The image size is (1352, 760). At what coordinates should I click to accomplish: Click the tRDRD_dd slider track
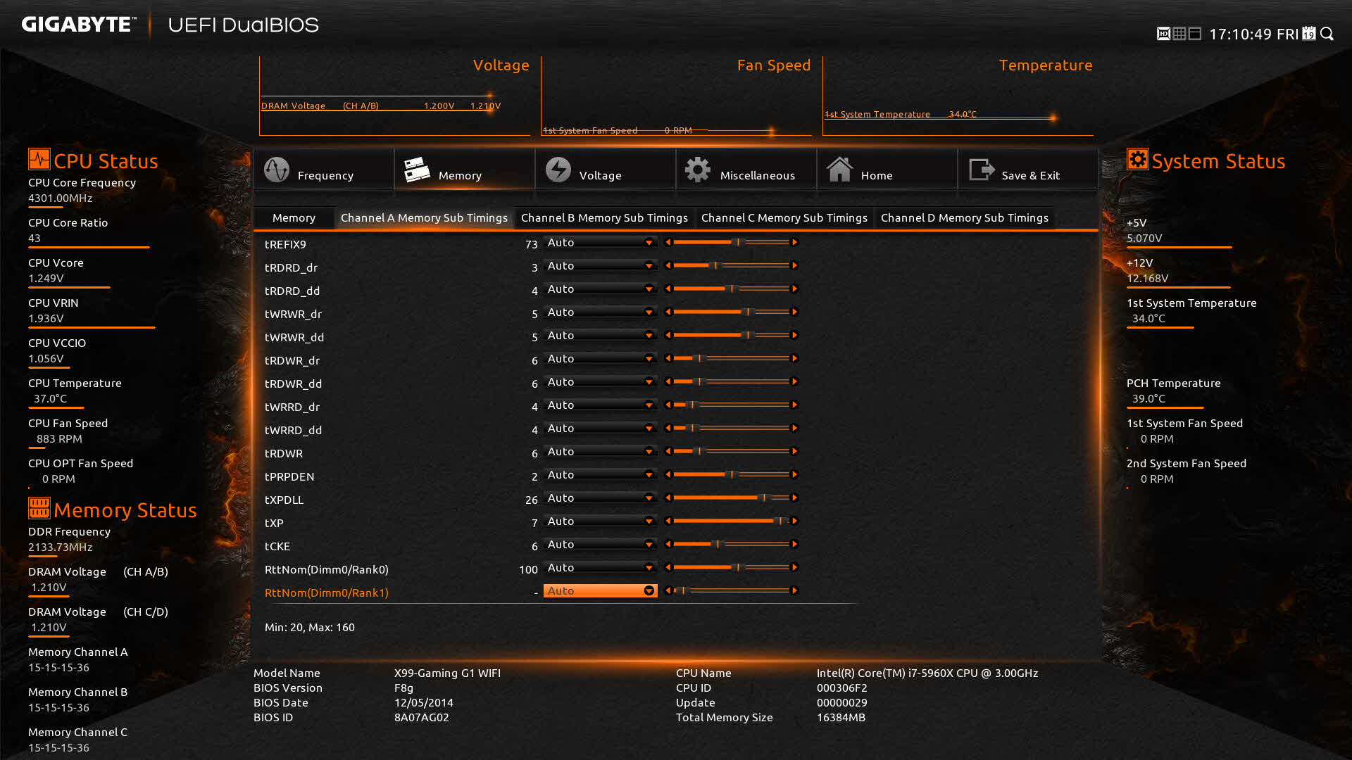point(731,289)
